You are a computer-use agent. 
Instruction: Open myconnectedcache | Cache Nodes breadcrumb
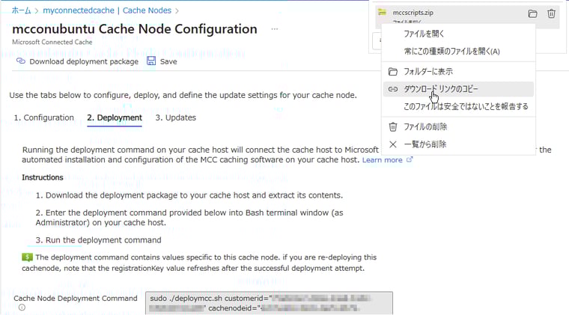click(x=107, y=10)
